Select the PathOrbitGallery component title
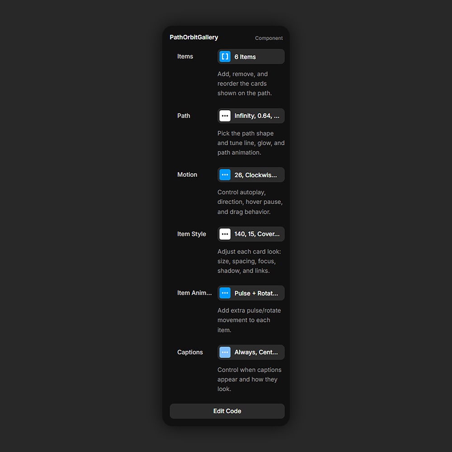Screen dimensions: 452x452 [x=194, y=38]
